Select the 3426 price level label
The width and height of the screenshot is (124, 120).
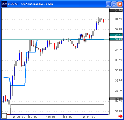point(116,39)
